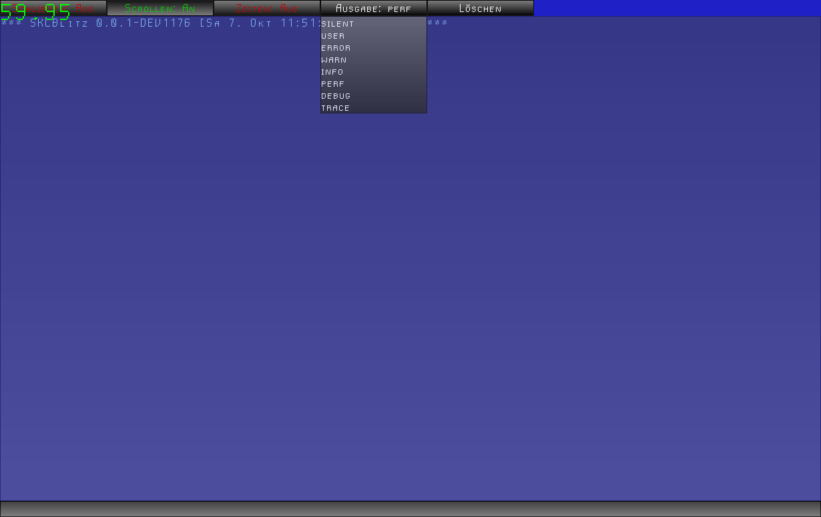
Task: Pick PERF log level
Action: point(374,84)
